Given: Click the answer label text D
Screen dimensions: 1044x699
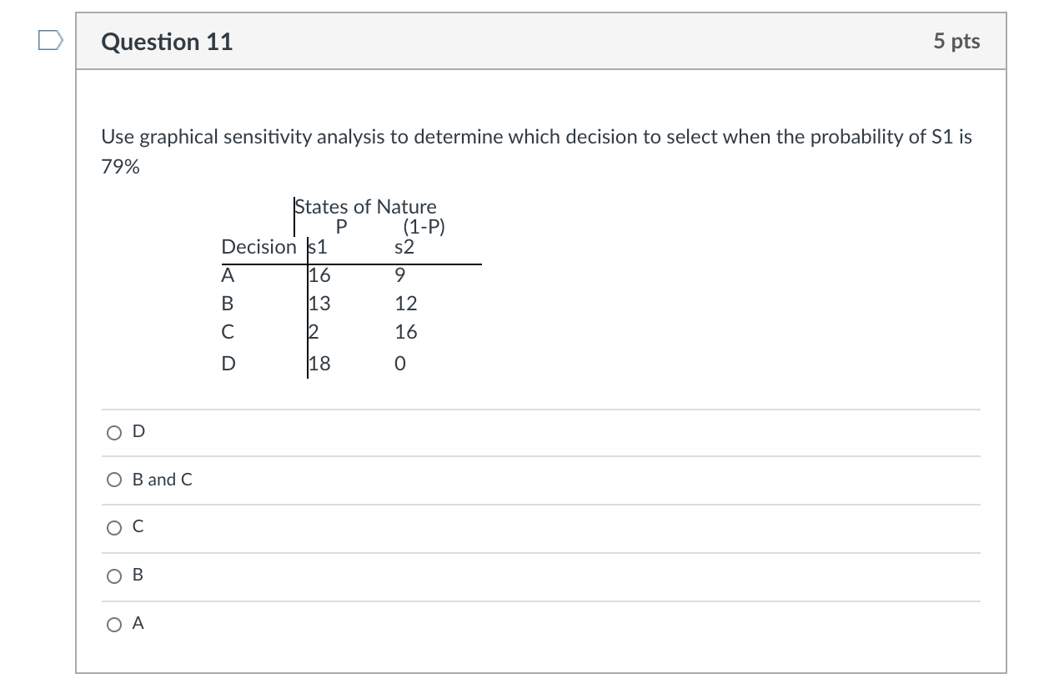Looking at the screenshot, I should click(x=138, y=431).
